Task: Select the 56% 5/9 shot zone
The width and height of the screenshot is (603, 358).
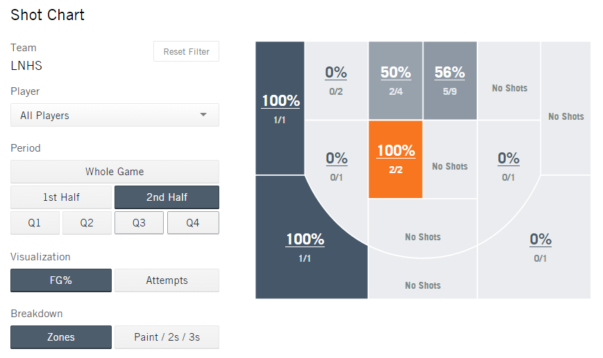Action: click(x=450, y=80)
